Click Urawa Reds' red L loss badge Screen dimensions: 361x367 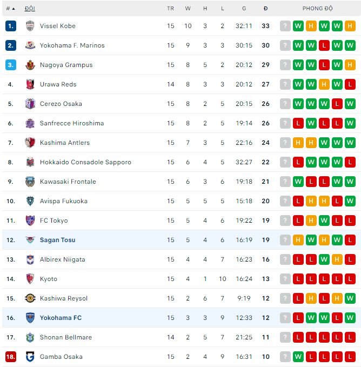tap(350, 84)
